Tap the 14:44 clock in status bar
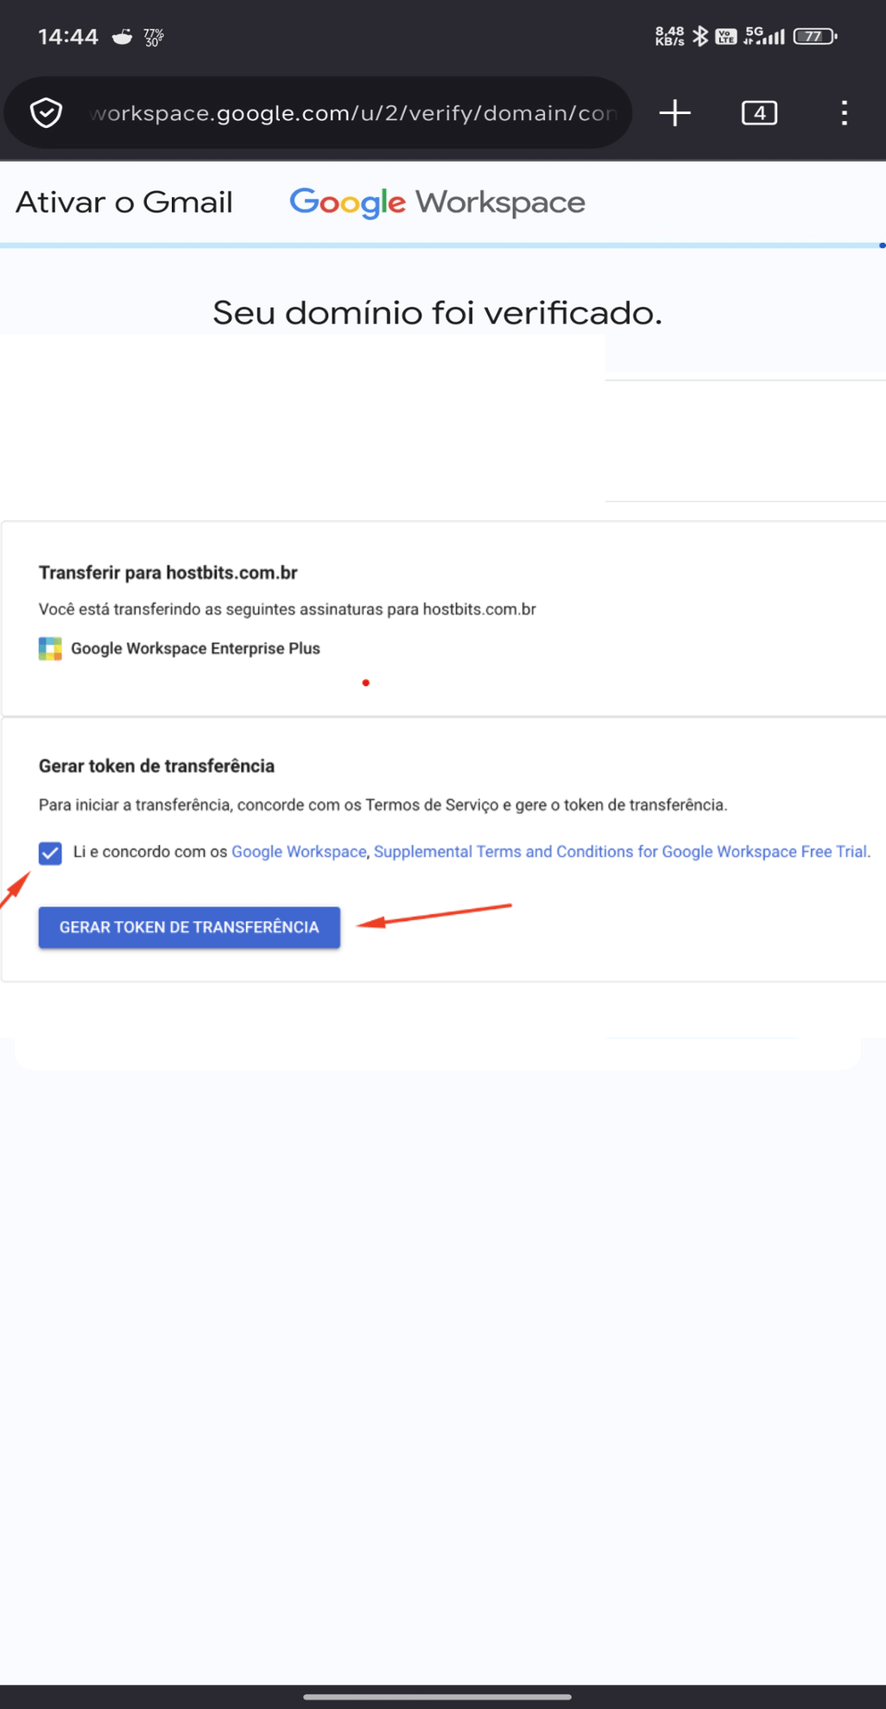This screenshot has width=886, height=1709. pos(68,36)
